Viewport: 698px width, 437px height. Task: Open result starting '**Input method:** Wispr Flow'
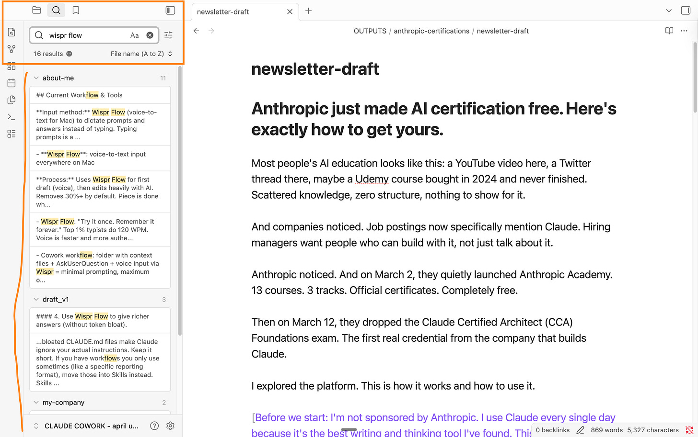[x=100, y=124]
